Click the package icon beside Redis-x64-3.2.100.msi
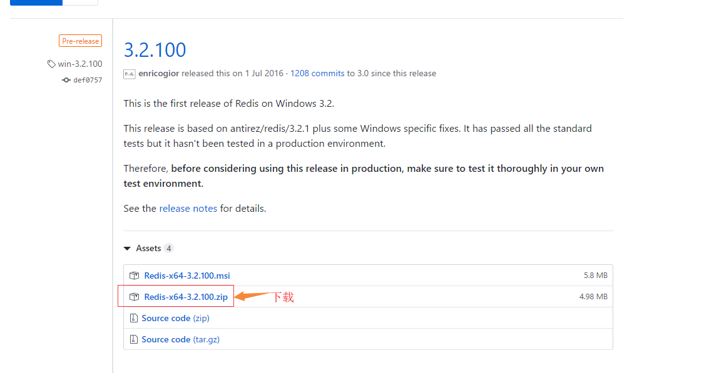 point(134,276)
